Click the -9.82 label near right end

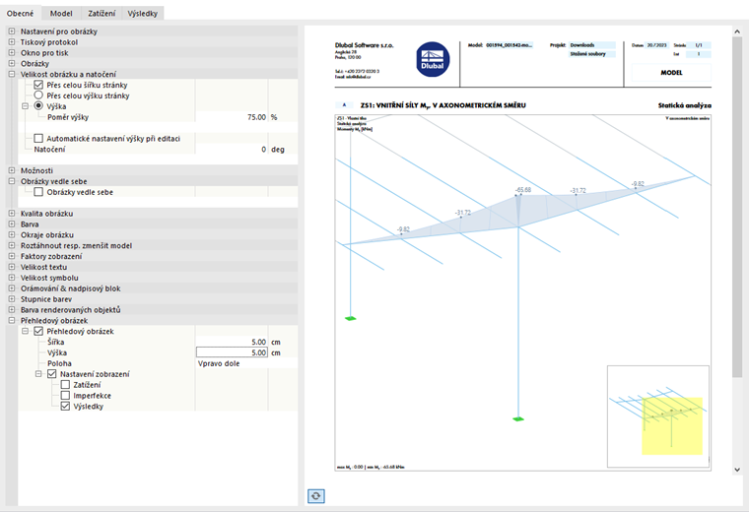coord(638,184)
